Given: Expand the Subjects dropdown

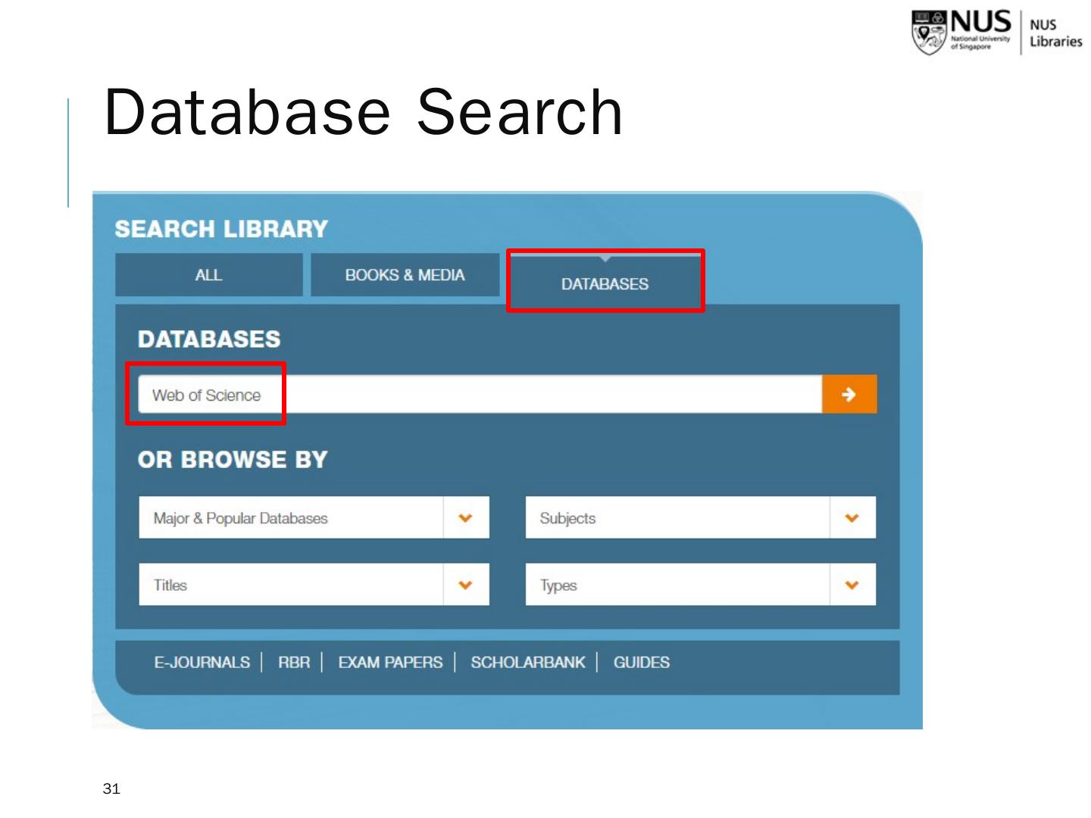Looking at the screenshot, I should point(700,518).
